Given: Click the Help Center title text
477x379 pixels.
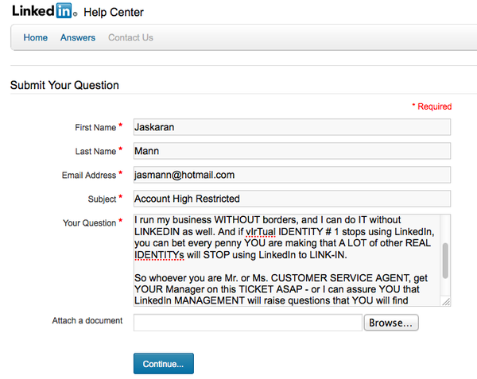Looking at the screenshot, I should click(114, 13).
